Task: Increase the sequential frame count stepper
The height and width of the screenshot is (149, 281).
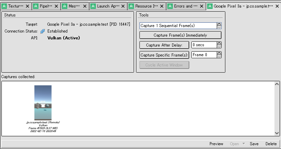Action: point(219,24)
